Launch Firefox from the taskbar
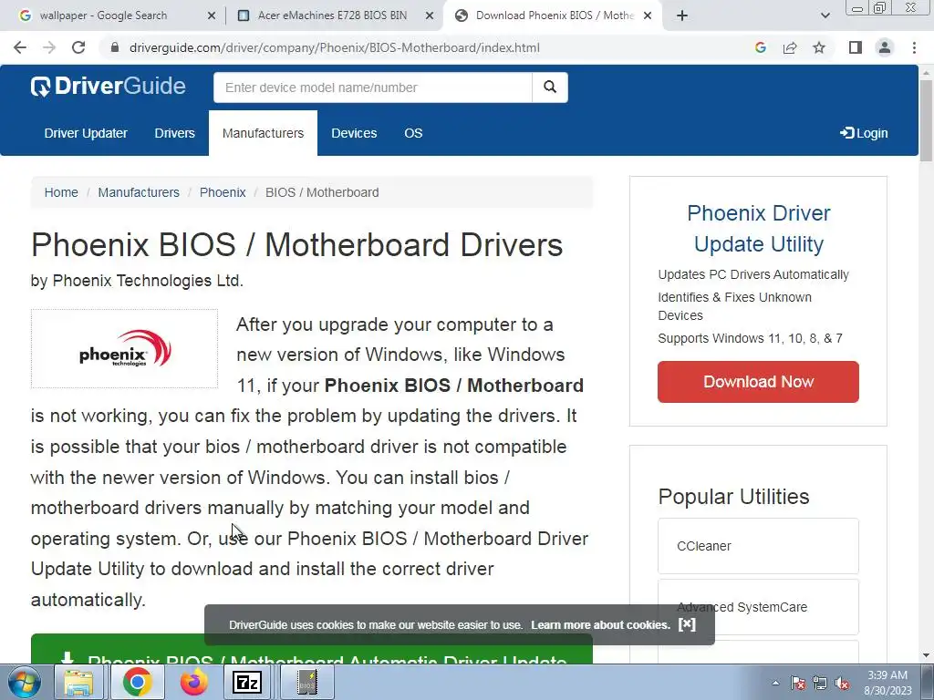Viewport: 934px width, 700px height. [194, 682]
